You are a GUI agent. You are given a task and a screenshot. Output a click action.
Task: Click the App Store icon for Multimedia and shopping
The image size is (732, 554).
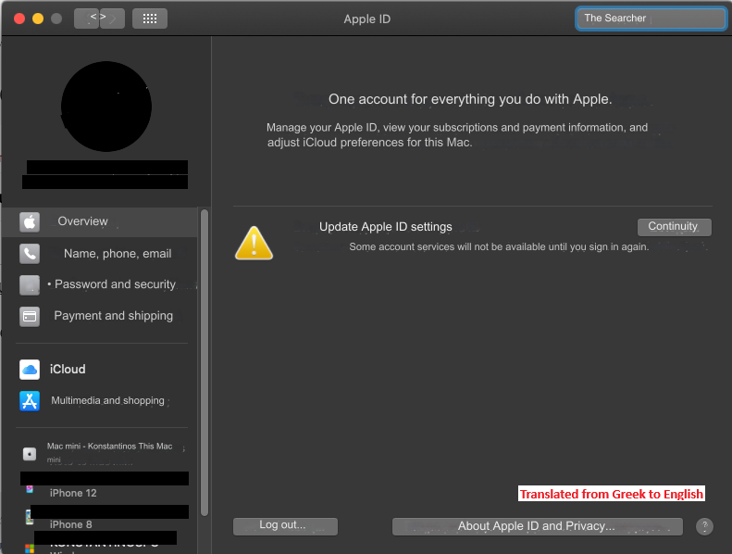click(30, 401)
